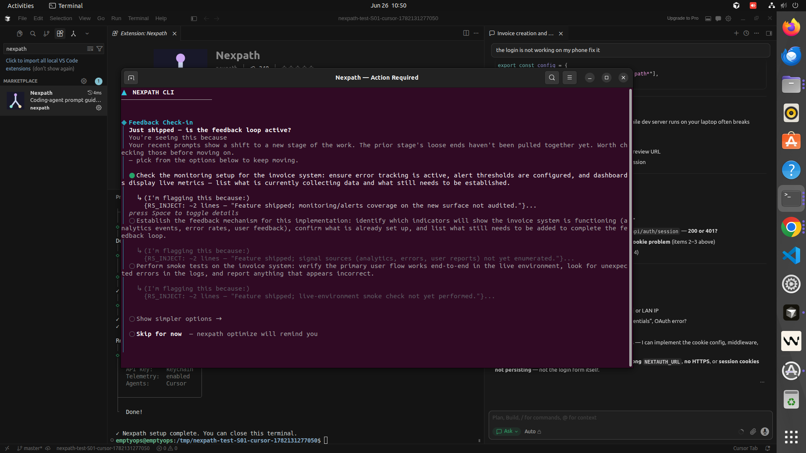
Task: Open the Explorer view in Cursor's activity bar
Action: pos(19,34)
